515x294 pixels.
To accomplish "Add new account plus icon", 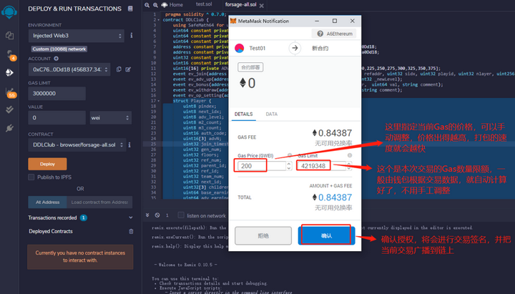I will click(x=57, y=59).
